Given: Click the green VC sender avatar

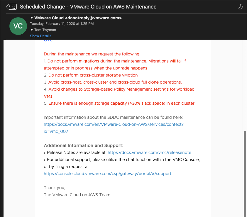Looking at the screenshot, I should (x=18, y=26).
